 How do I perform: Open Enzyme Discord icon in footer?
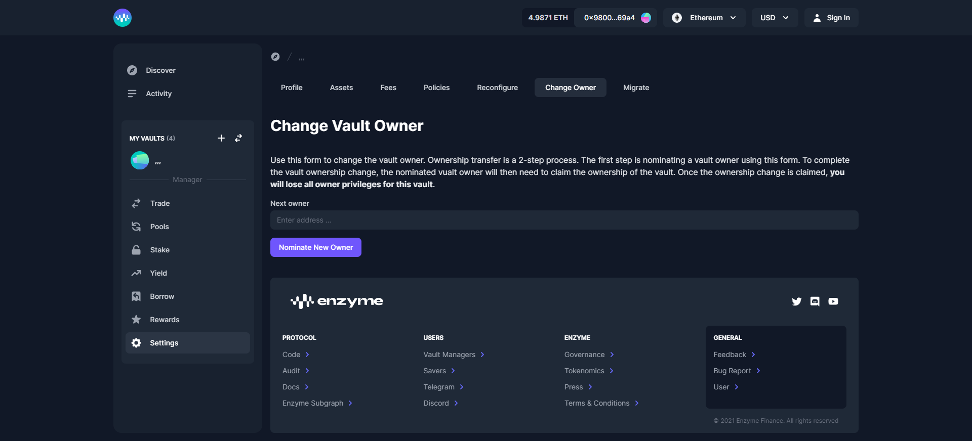(x=815, y=301)
